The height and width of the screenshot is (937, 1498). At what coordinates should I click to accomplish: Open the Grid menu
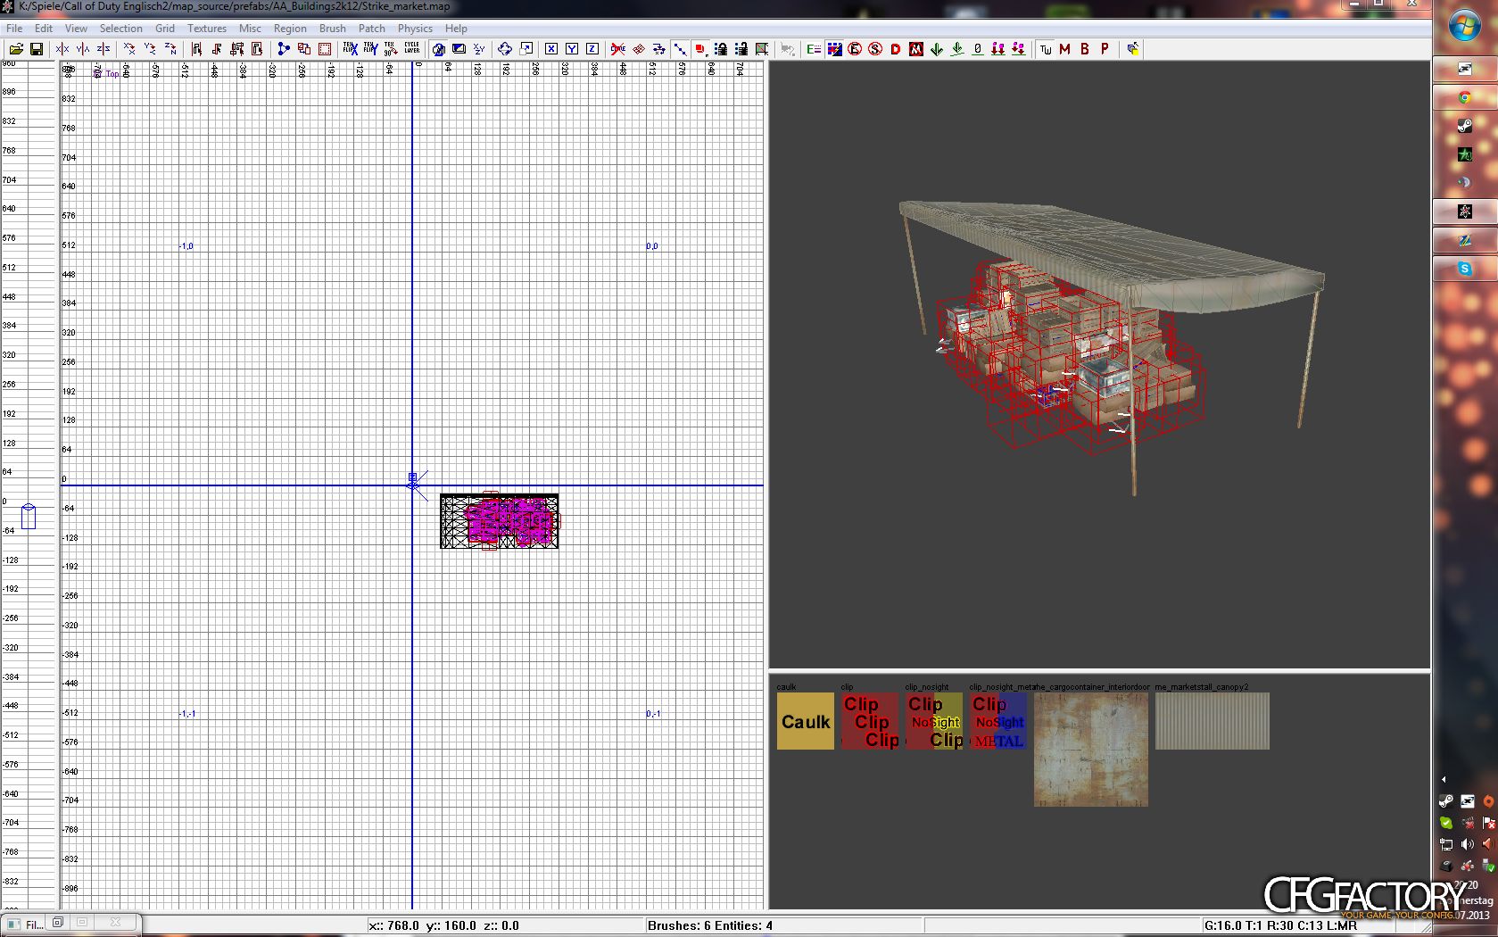164,28
